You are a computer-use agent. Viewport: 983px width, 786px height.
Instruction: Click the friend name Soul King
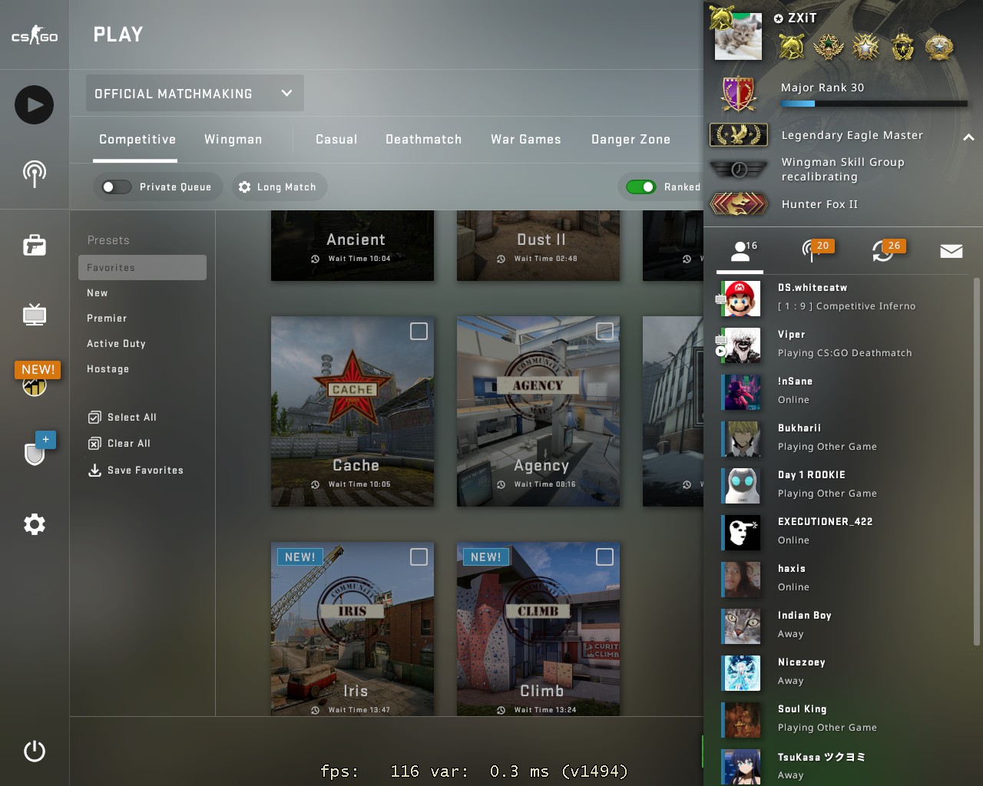803,709
